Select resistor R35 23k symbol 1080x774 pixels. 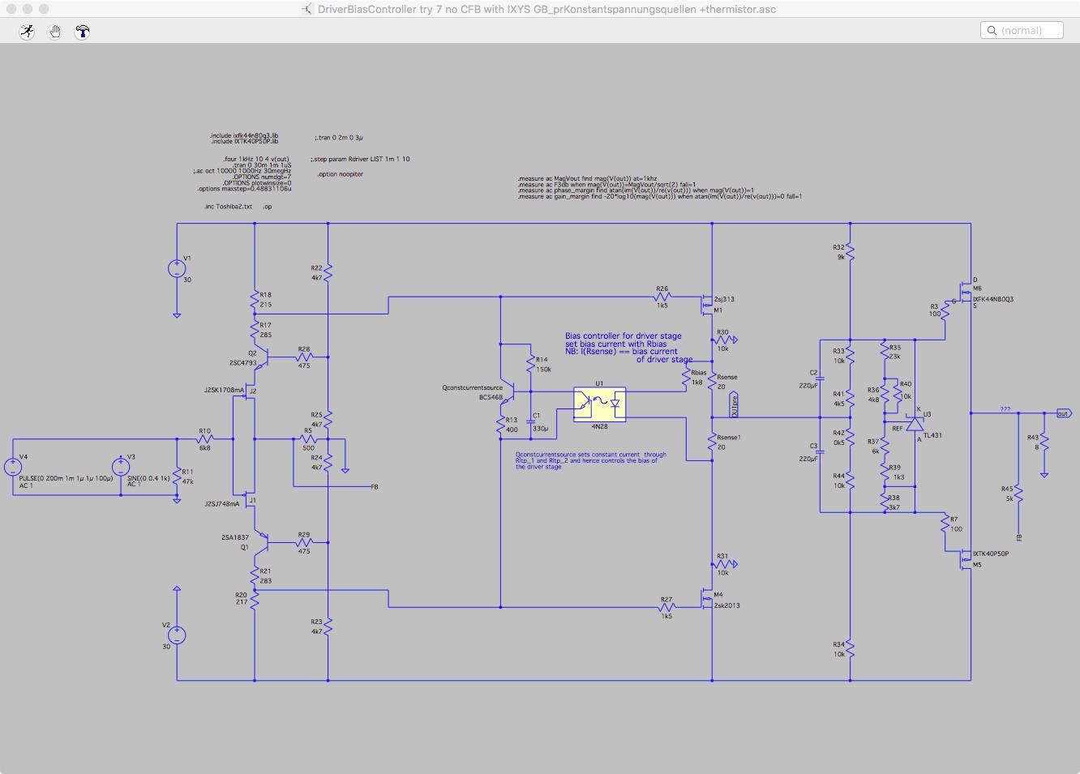point(885,352)
